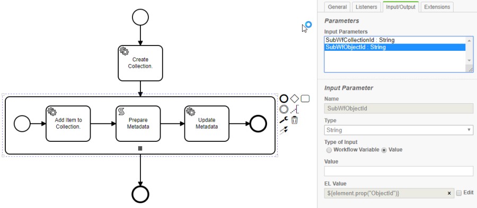Select the Workflow Variable radio button

(329, 150)
